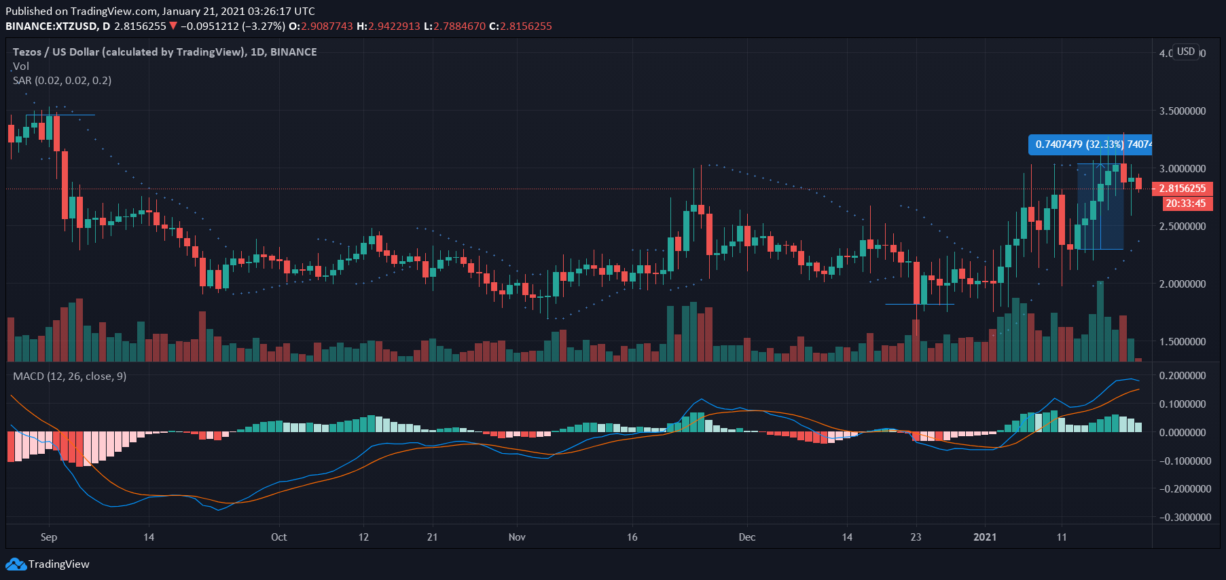This screenshot has width=1226, height=580.
Task: Click the BINANCE:XTZUSD, D symbol text
Action: coord(58,26)
